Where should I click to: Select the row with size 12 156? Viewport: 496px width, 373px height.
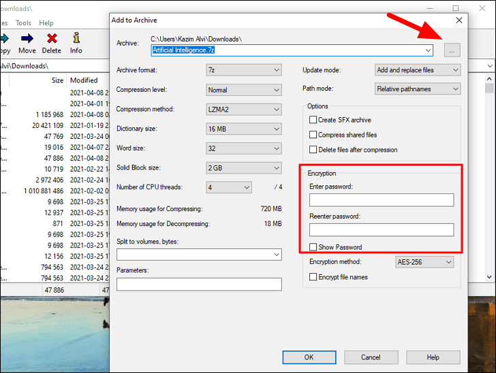55,256
